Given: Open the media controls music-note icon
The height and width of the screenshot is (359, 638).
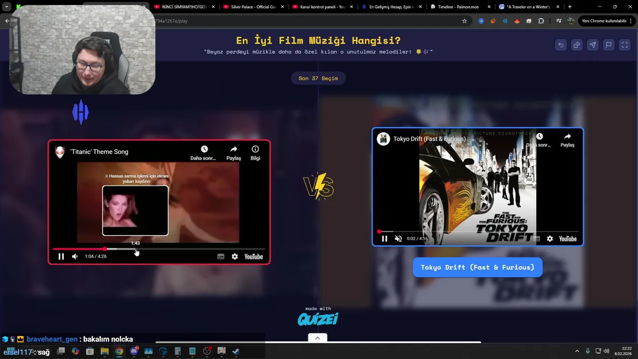Looking at the screenshot, I should (x=559, y=21).
